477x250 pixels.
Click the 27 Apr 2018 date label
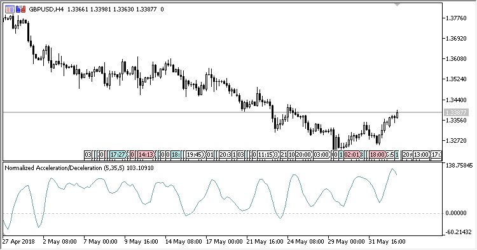tap(18, 242)
